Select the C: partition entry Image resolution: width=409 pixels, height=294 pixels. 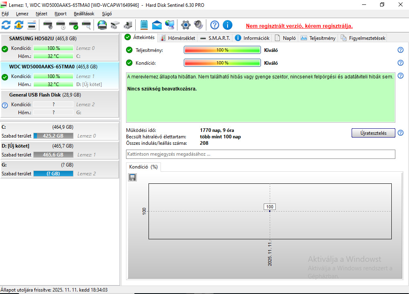tap(60, 132)
